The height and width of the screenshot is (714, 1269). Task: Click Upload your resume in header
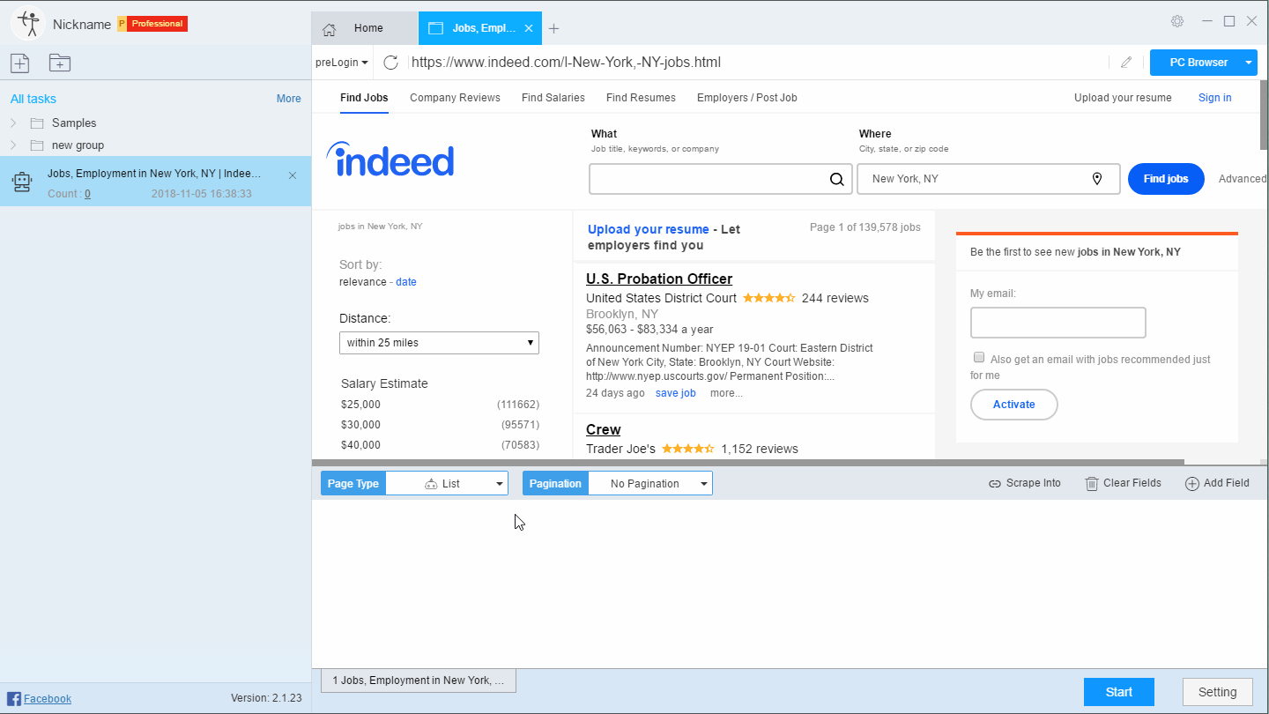[x=1123, y=98]
